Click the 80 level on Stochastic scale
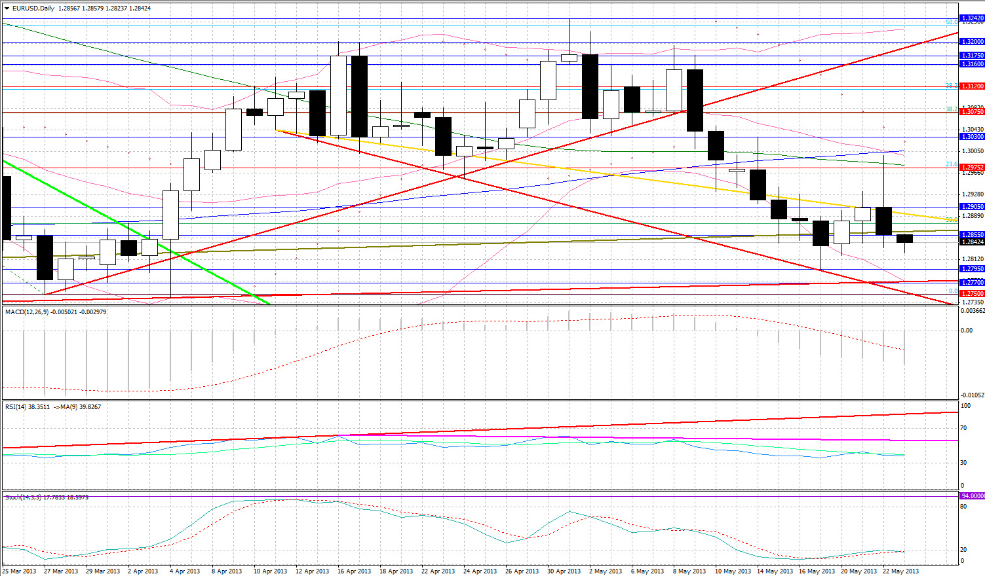985x576 pixels. coord(963,507)
